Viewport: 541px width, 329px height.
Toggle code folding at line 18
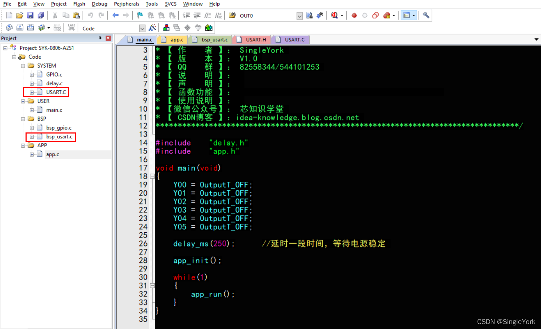[152, 176]
